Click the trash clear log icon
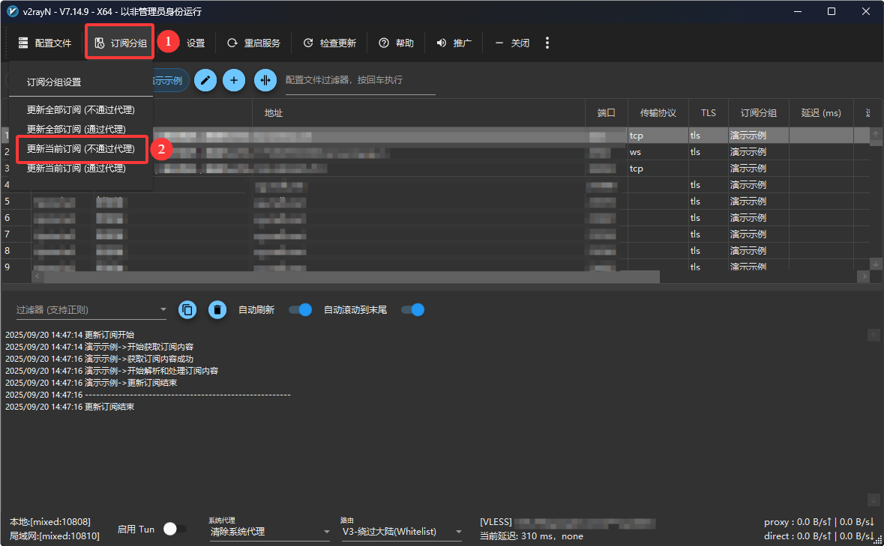 click(x=217, y=310)
